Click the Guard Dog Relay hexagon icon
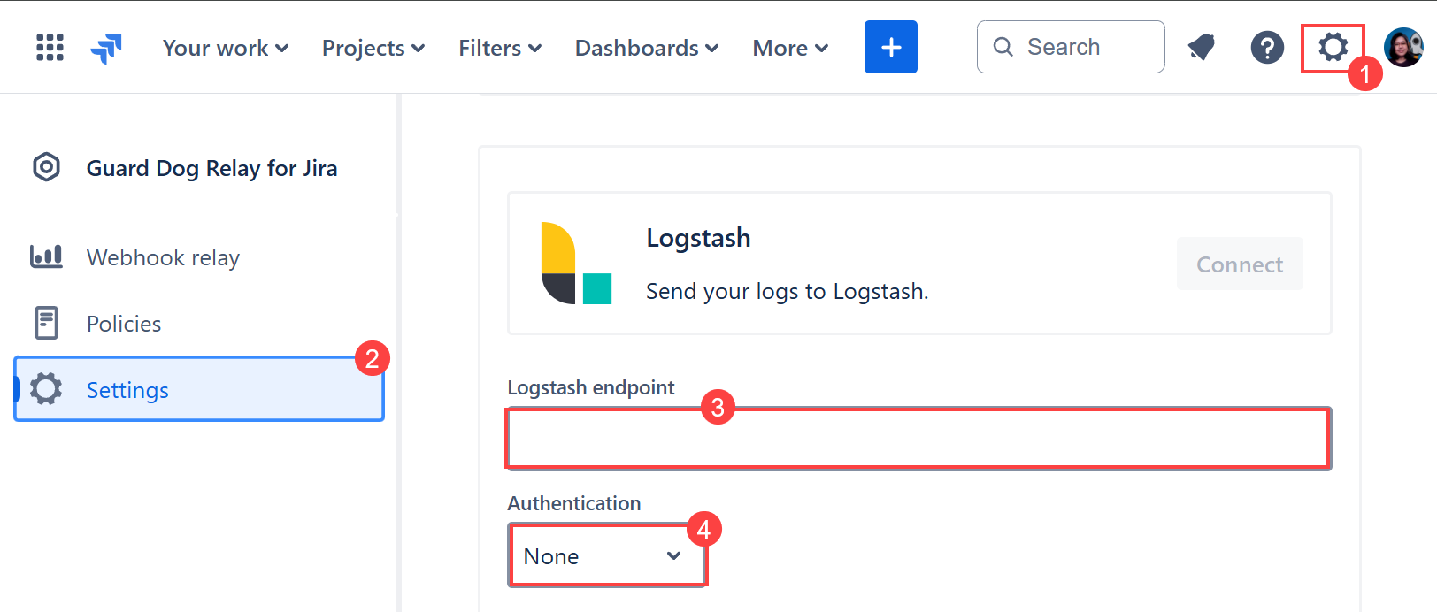The image size is (1437, 612). point(46,167)
